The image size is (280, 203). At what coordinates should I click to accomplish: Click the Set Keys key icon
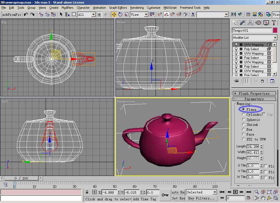165,195
